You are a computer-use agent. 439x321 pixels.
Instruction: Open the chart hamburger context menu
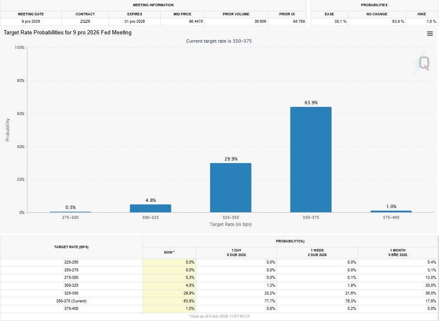point(430,34)
